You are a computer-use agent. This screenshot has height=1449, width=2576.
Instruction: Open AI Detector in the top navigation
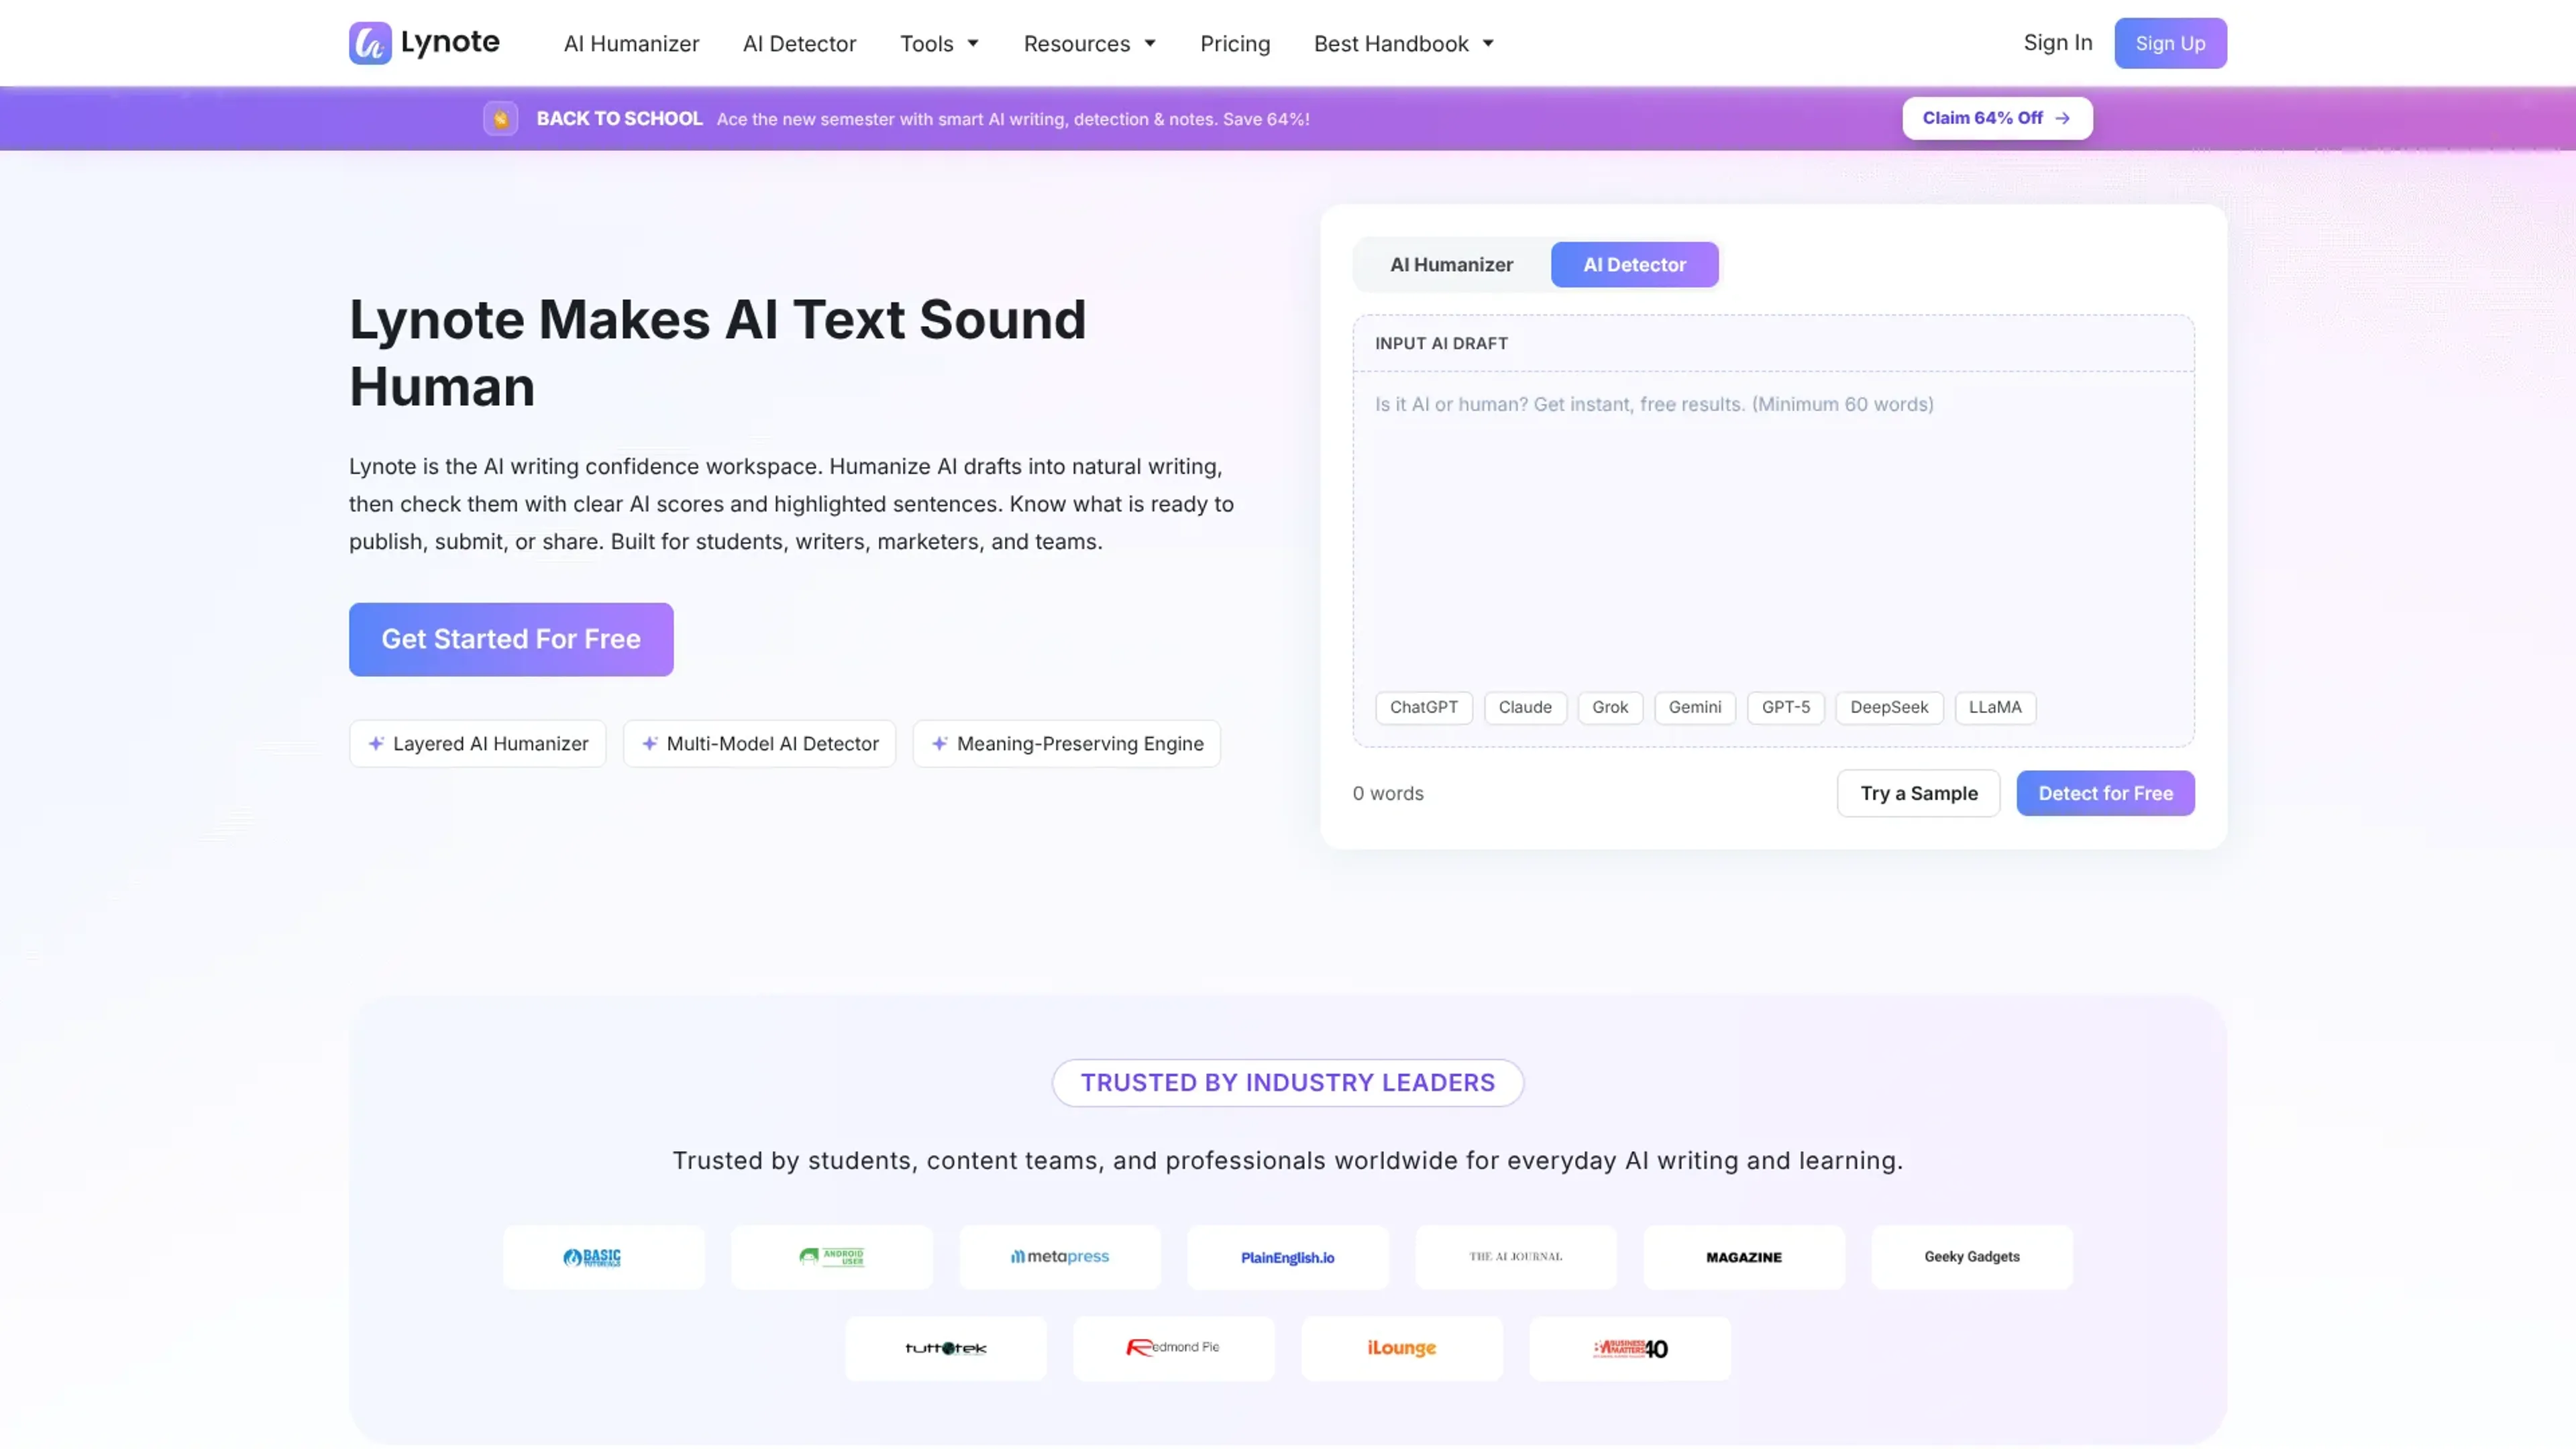[x=799, y=43]
